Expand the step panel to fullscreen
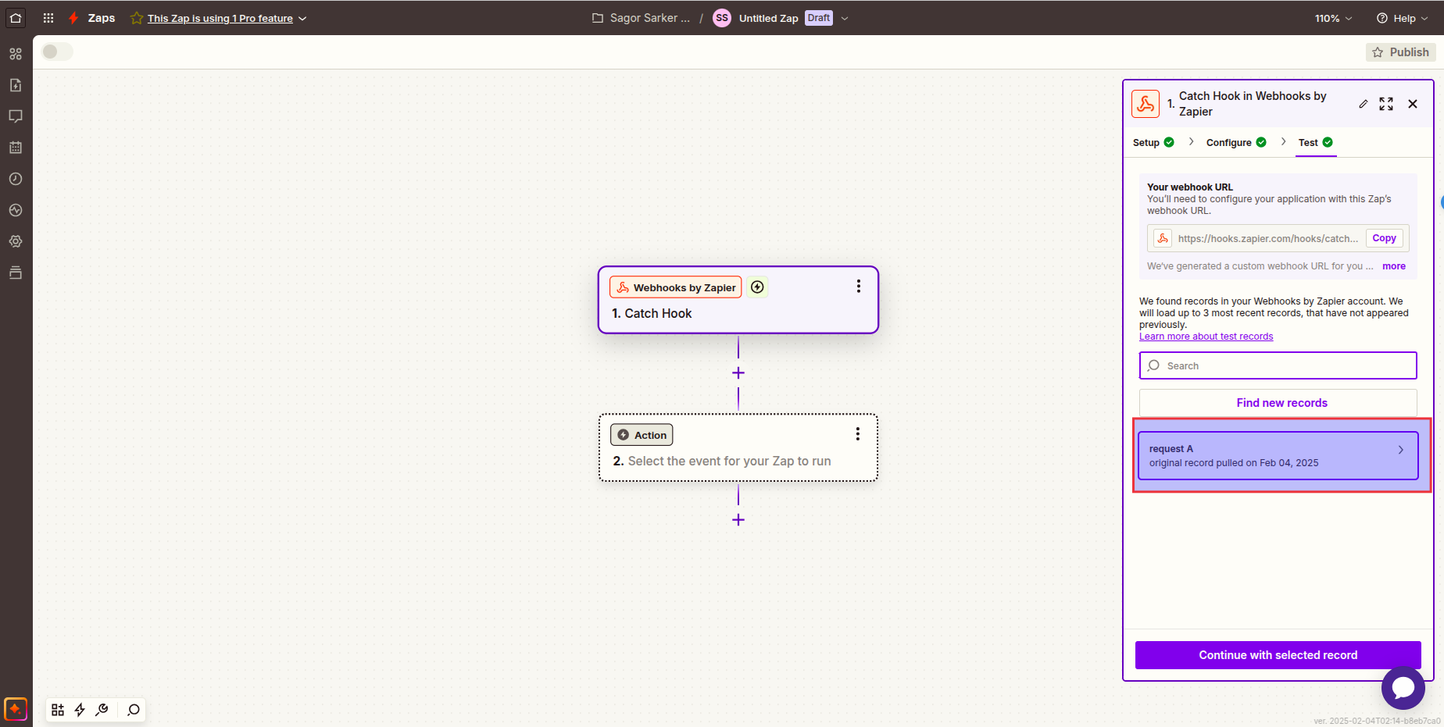Viewport: 1444px width, 727px height. 1386,104
